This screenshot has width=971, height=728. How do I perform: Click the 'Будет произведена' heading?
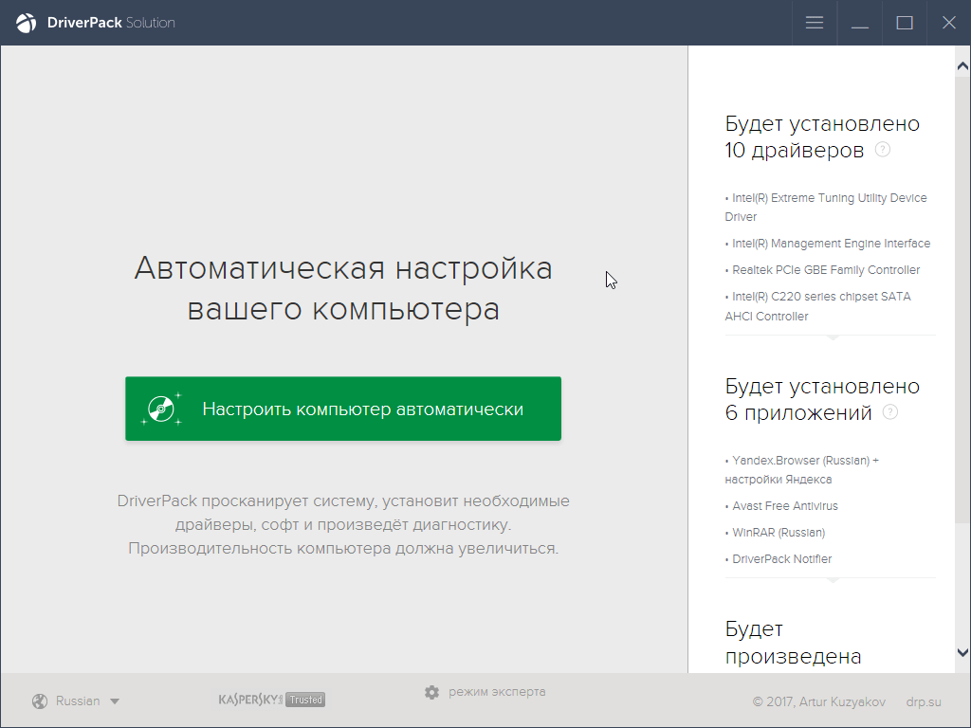coord(794,643)
